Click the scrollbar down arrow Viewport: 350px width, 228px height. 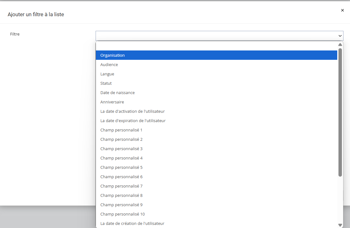click(340, 225)
